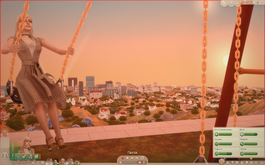Open the Gallery icon in the top bar
The image size is (265, 165).
point(238,3)
